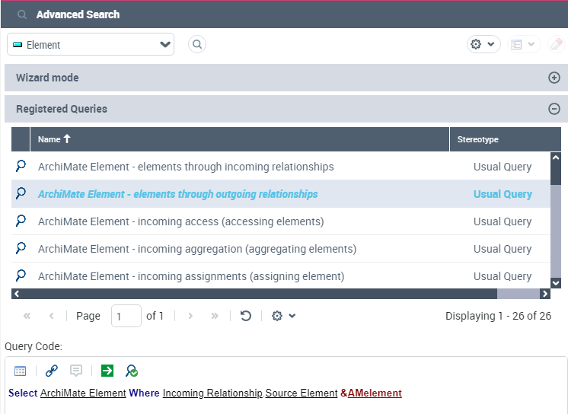Open the gear settings dropdown in top toolbar
Screen dimensions: 568x414
[483, 45]
